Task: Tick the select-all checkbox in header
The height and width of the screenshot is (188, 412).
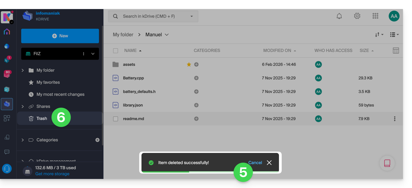Action: point(116,51)
